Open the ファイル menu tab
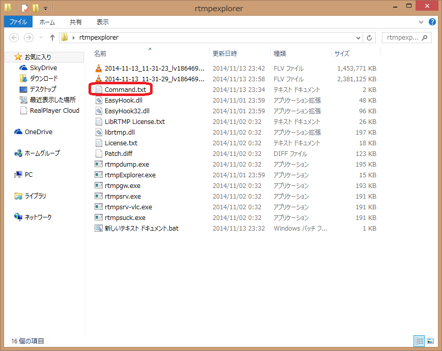Screen dimensions: 442x351 pos(18,22)
